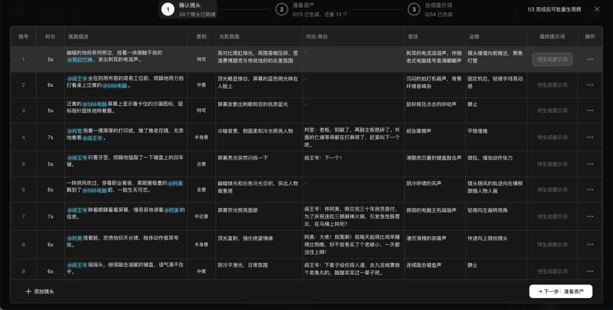Image resolution: width=613 pixels, height=310 pixels.
Task: Click the 5s duration cell of shot 1
Action: (51, 60)
